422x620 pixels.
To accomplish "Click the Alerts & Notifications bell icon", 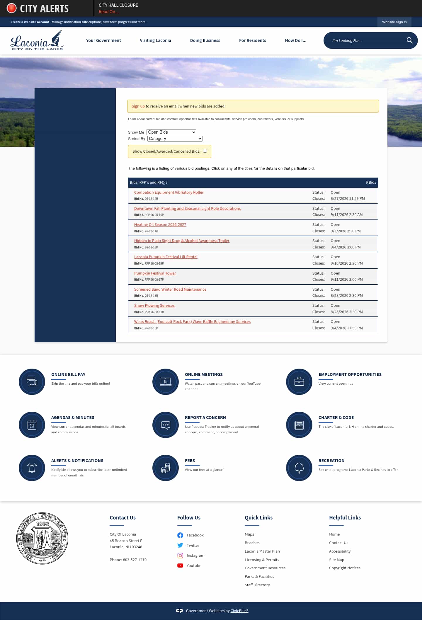I will pyautogui.click(x=32, y=468).
